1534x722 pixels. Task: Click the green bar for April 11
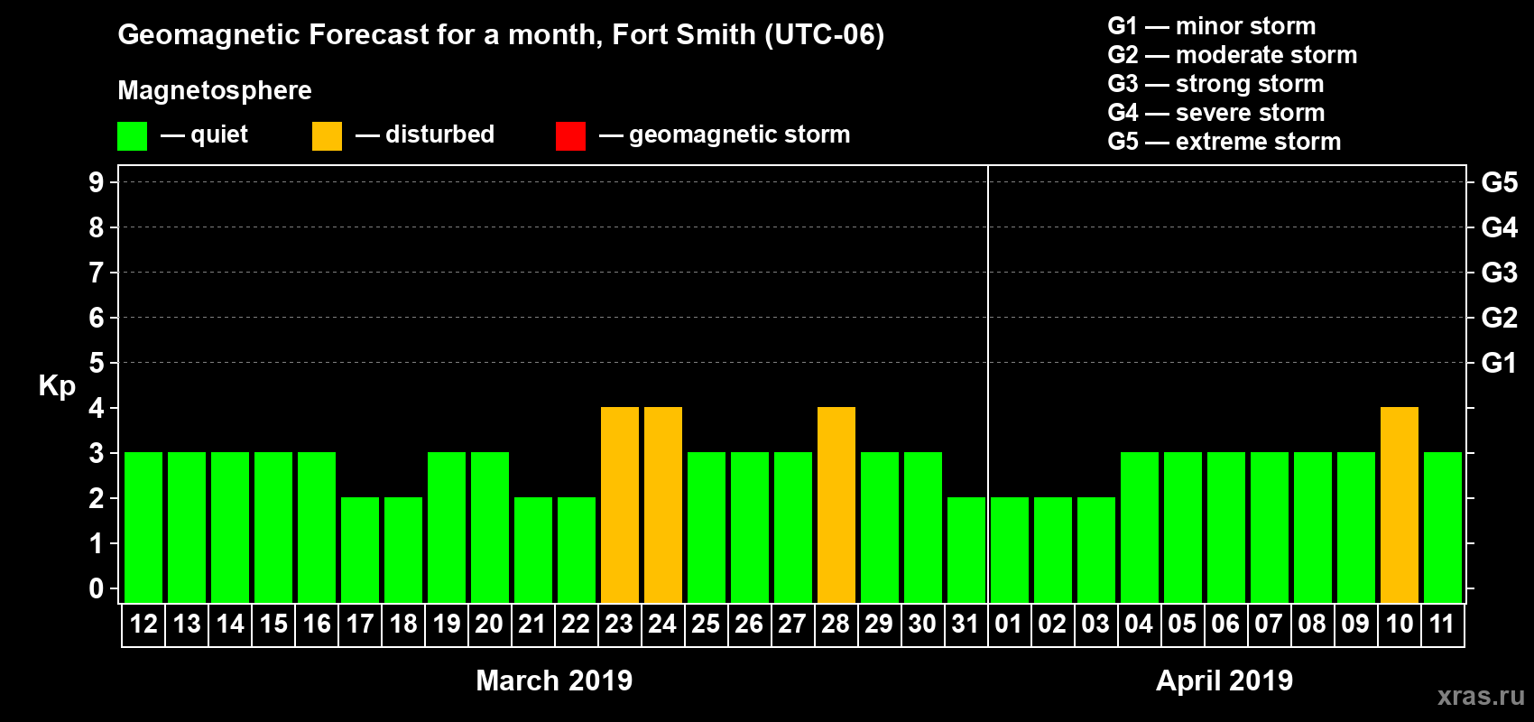(x=1443, y=528)
